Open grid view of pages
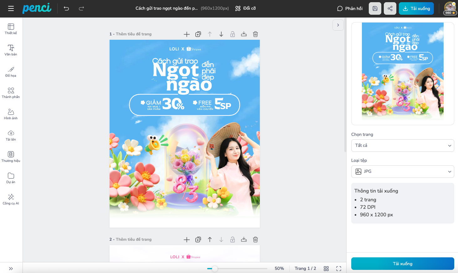The height and width of the screenshot is (273, 458). (x=326, y=269)
